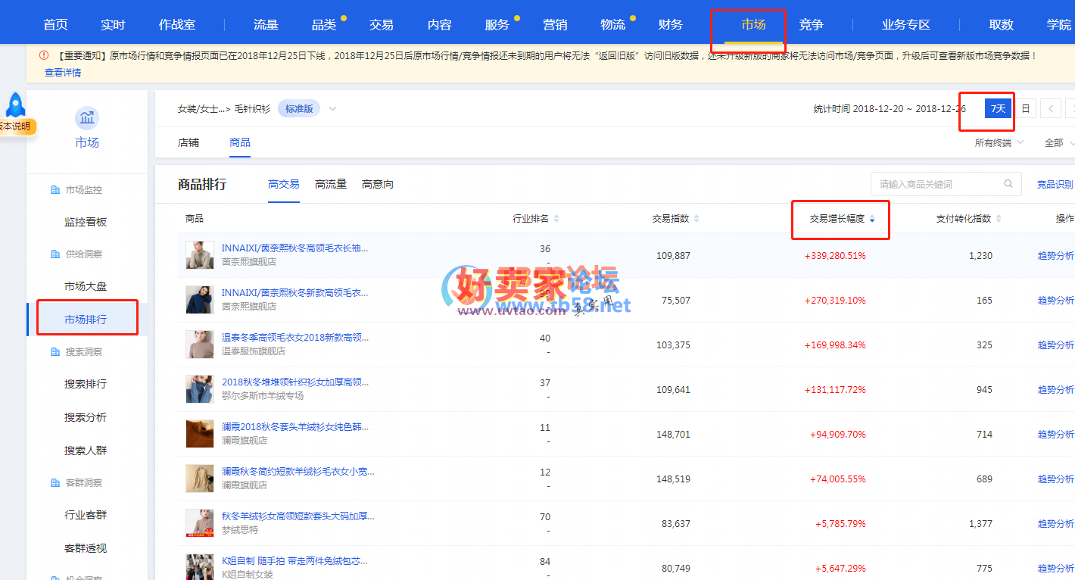
Task: Click the search magnifier icon
Action: (1008, 184)
